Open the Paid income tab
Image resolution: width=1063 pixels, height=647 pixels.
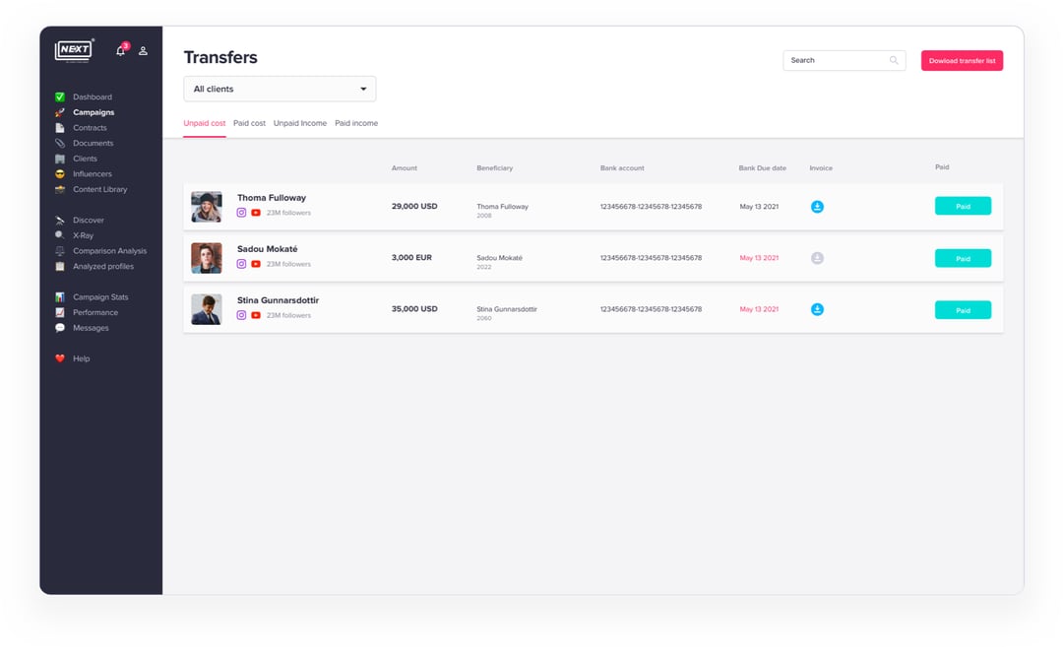(x=356, y=123)
